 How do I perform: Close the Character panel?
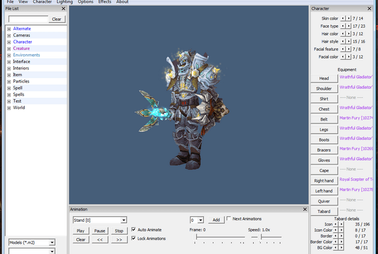pos(369,9)
